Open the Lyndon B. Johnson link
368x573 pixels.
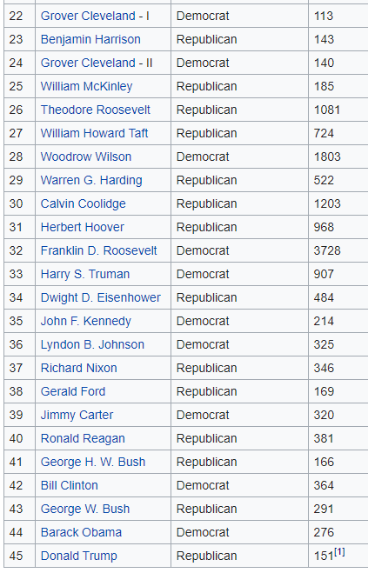92,344
